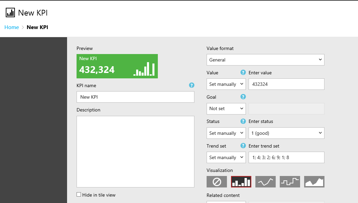Viewport: 358px width, 203px height.
Task: Pick the step chart visualization icon
Action: 290,182
